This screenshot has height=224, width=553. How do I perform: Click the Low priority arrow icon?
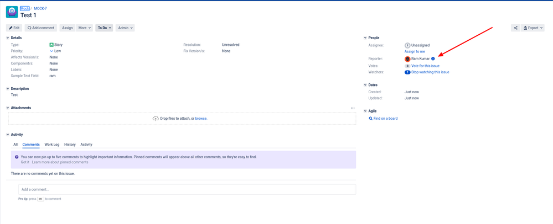coord(51,51)
